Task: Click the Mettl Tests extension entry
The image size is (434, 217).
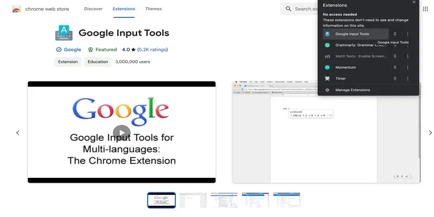Action: (356, 56)
